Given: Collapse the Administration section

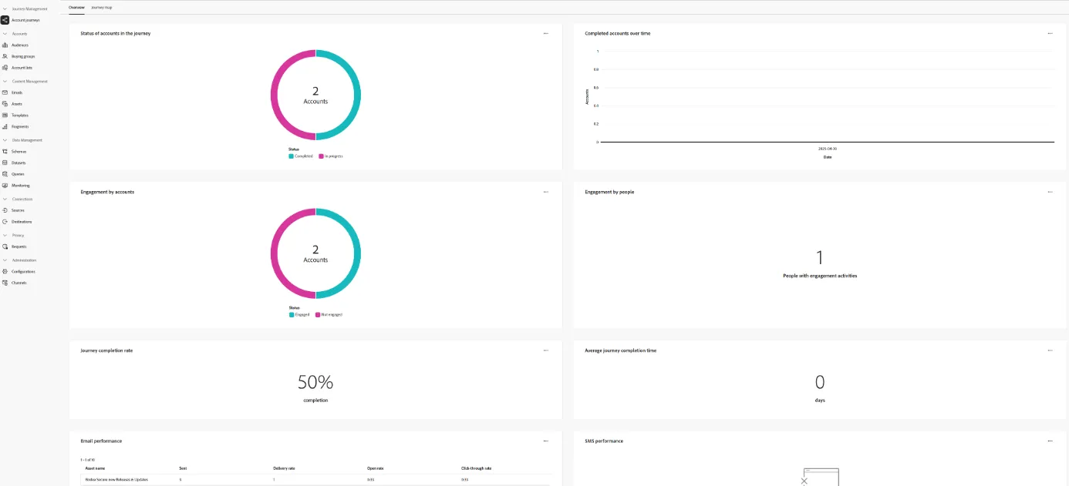Looking at the screenshot, I should click(x=5, y=260).
